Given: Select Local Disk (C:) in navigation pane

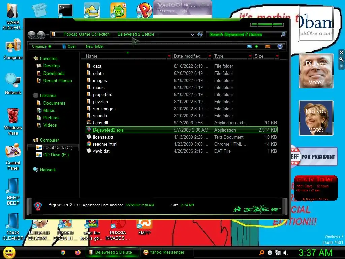Looking at the screenshot, I should 53,148.
